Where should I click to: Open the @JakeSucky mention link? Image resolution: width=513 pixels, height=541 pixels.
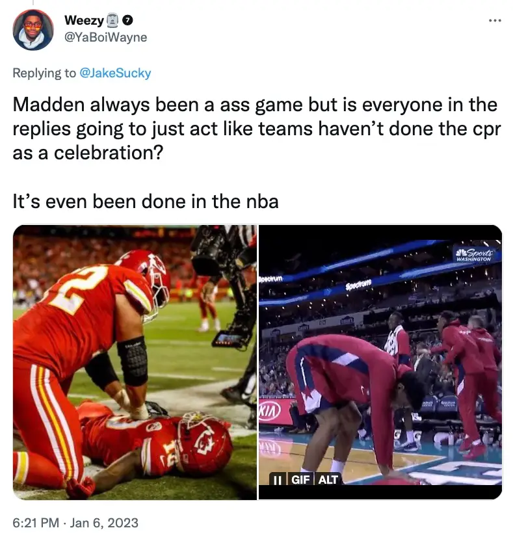[115, 73]
